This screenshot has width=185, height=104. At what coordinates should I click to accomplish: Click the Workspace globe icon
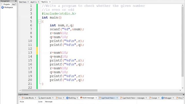(2, 7)
